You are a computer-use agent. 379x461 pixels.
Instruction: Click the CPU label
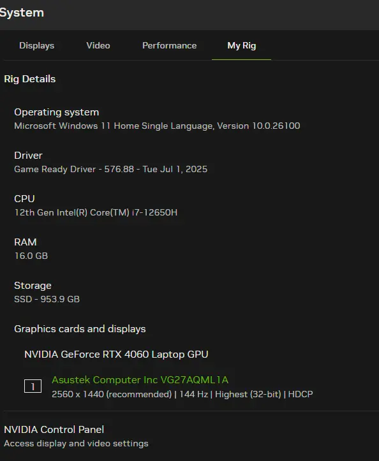click(x=24, y=199)
